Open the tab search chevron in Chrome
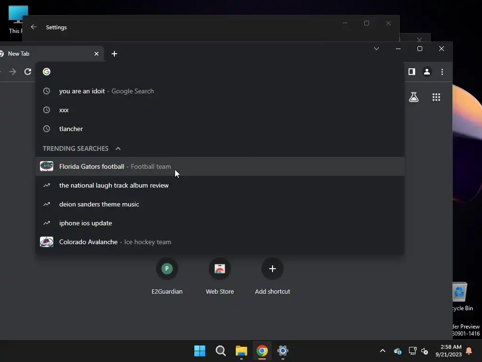Image resolution: width=482 pixels, height=362 pixels. (376, 49)
